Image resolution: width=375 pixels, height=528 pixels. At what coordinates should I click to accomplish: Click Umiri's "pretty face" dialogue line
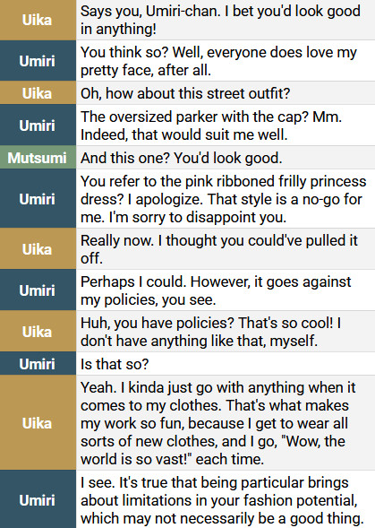[218, 61]
